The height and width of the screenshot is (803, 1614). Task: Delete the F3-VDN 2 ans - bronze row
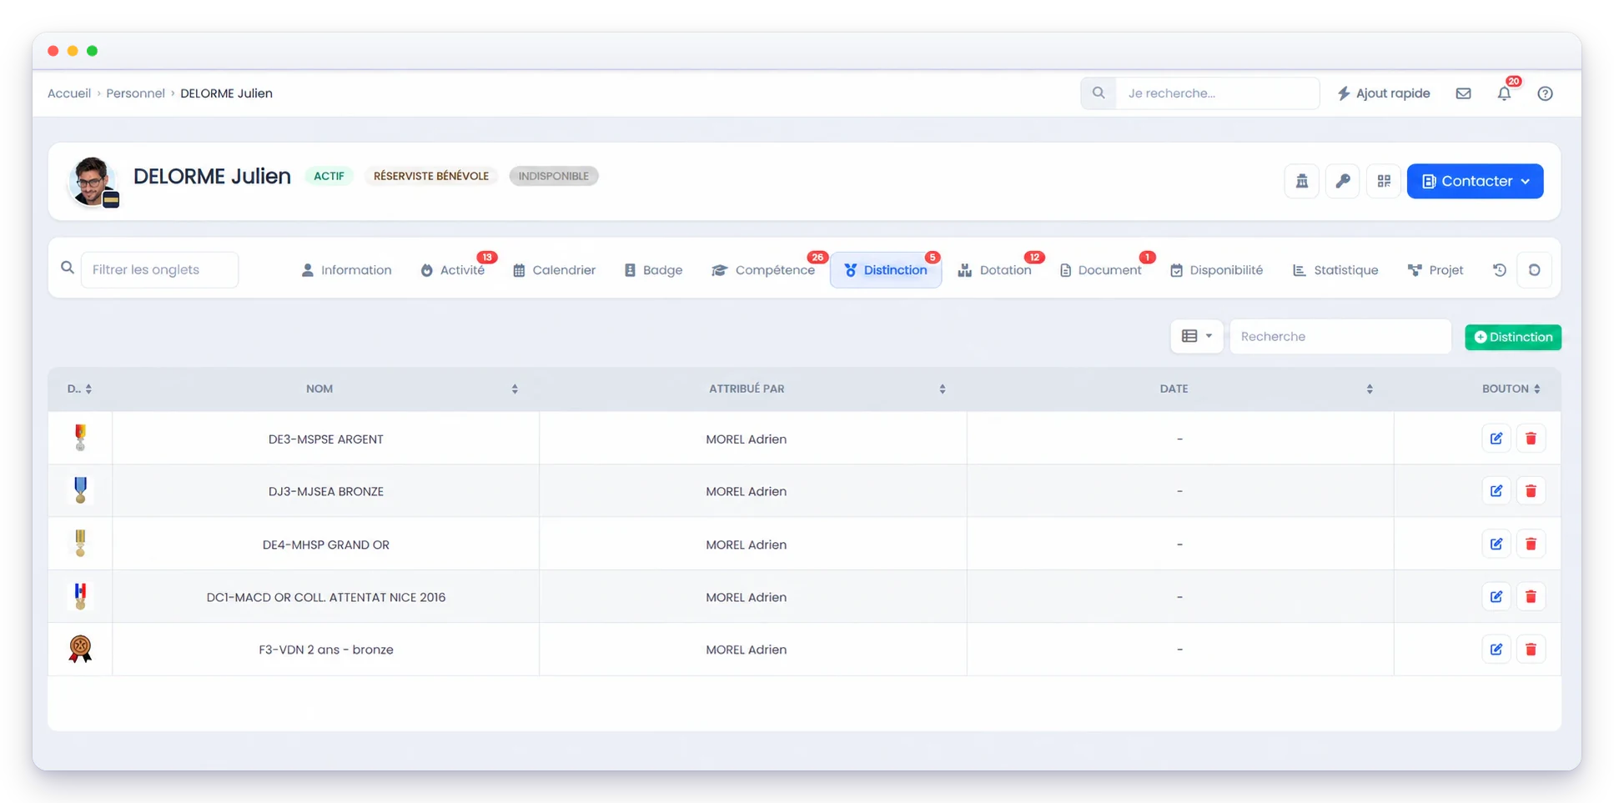click(x=1531, y=649)
